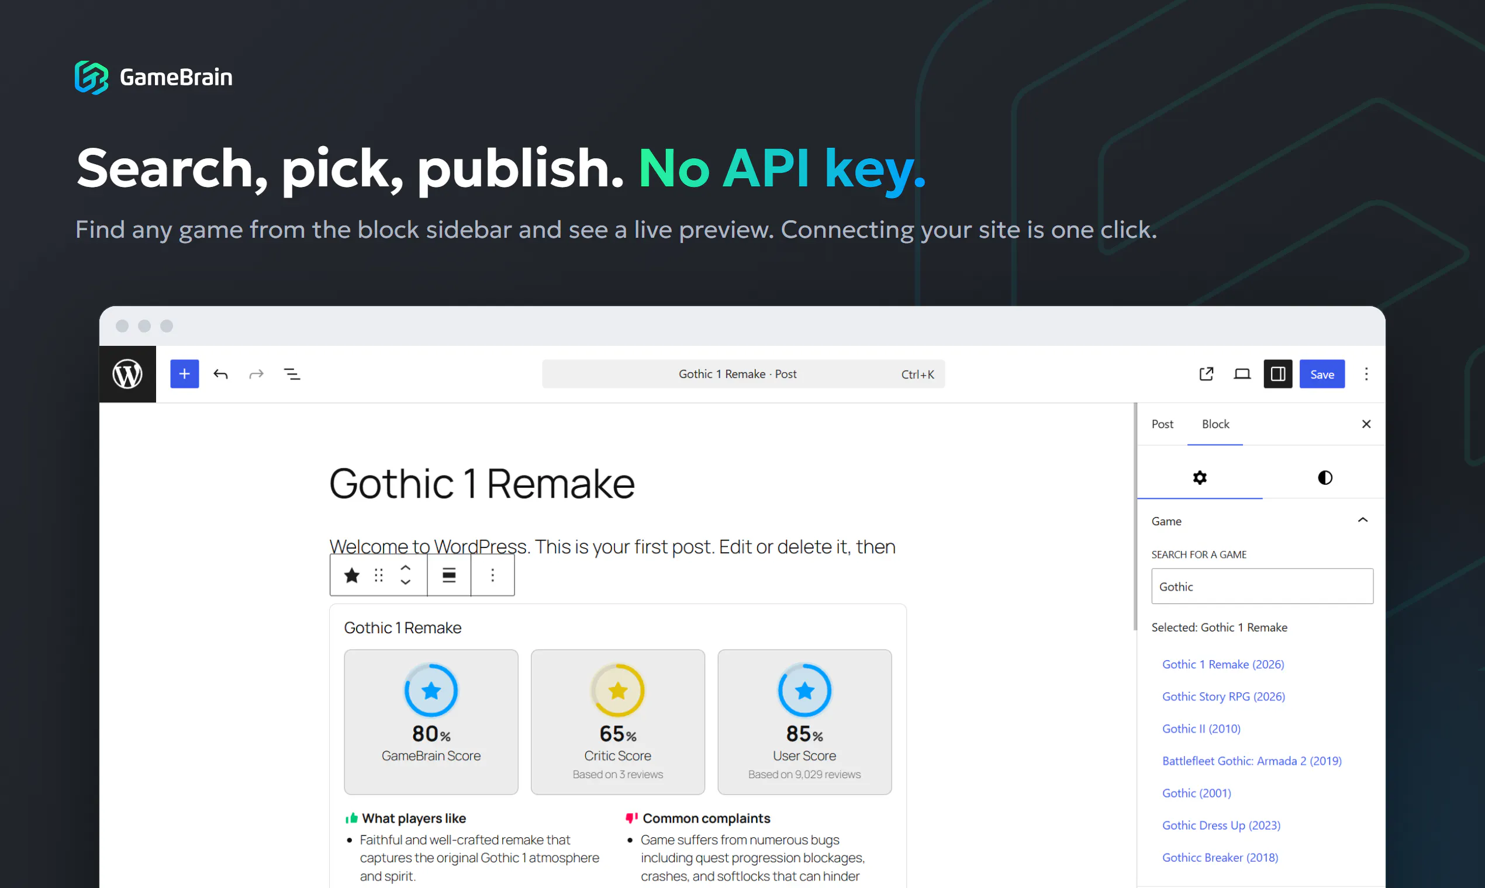1485x888 pixels.
Task: Open post preview in new tab icon
Action: 1207,374
